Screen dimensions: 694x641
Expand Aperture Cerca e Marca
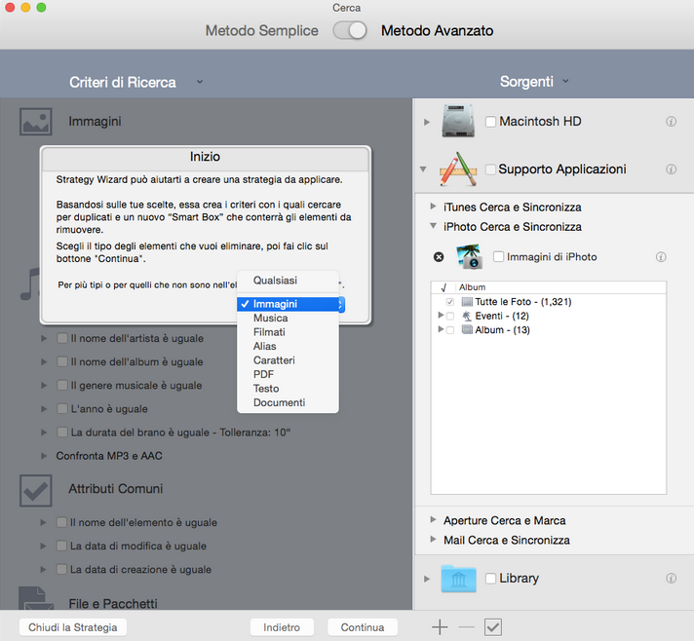point(434,520)
